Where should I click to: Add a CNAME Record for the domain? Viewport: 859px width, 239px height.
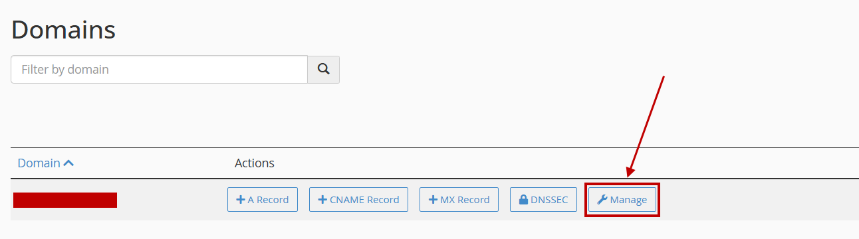tap(358, 199)
